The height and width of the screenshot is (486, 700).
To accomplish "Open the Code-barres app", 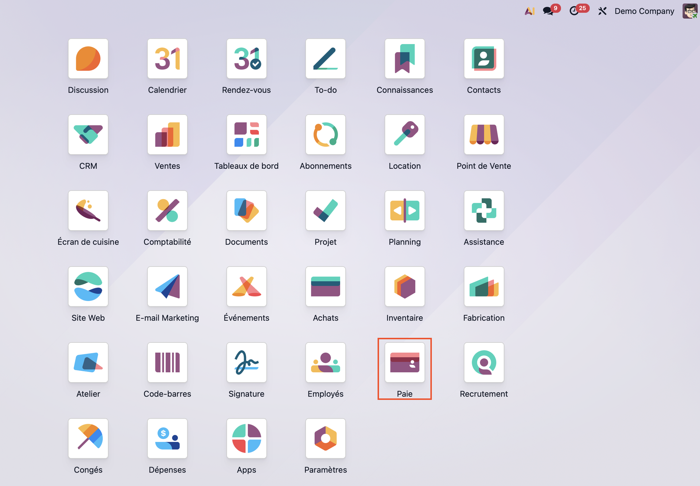I will click(x=167, y=362).
